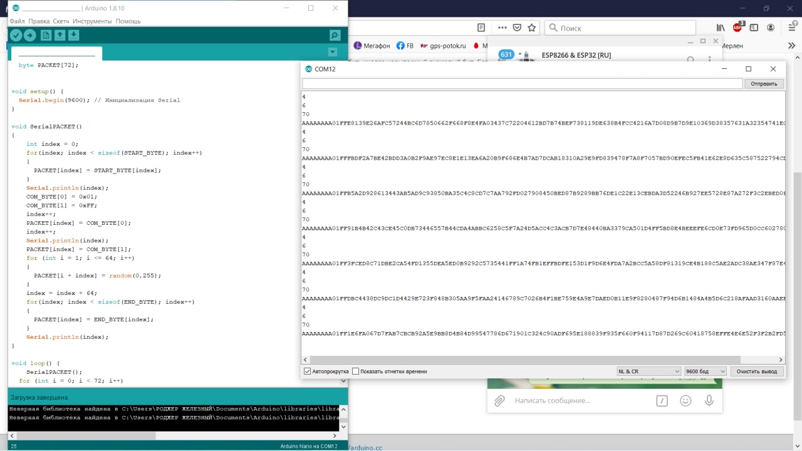Open bot commands slash icon in chat

[662, 401]
